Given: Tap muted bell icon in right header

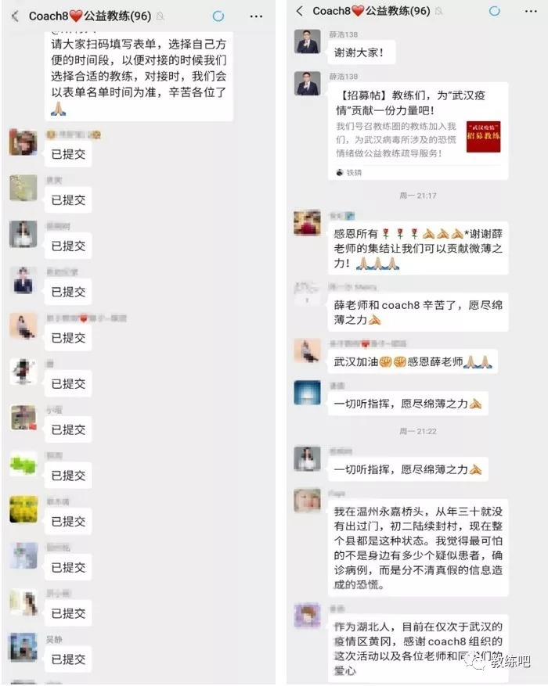Looking at the screenshot, I should click(439, 12).
